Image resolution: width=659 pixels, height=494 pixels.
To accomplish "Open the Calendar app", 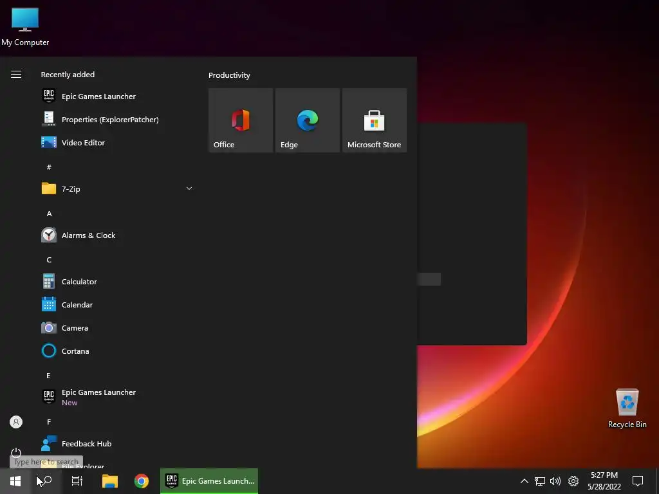I will tap(117, 304).
